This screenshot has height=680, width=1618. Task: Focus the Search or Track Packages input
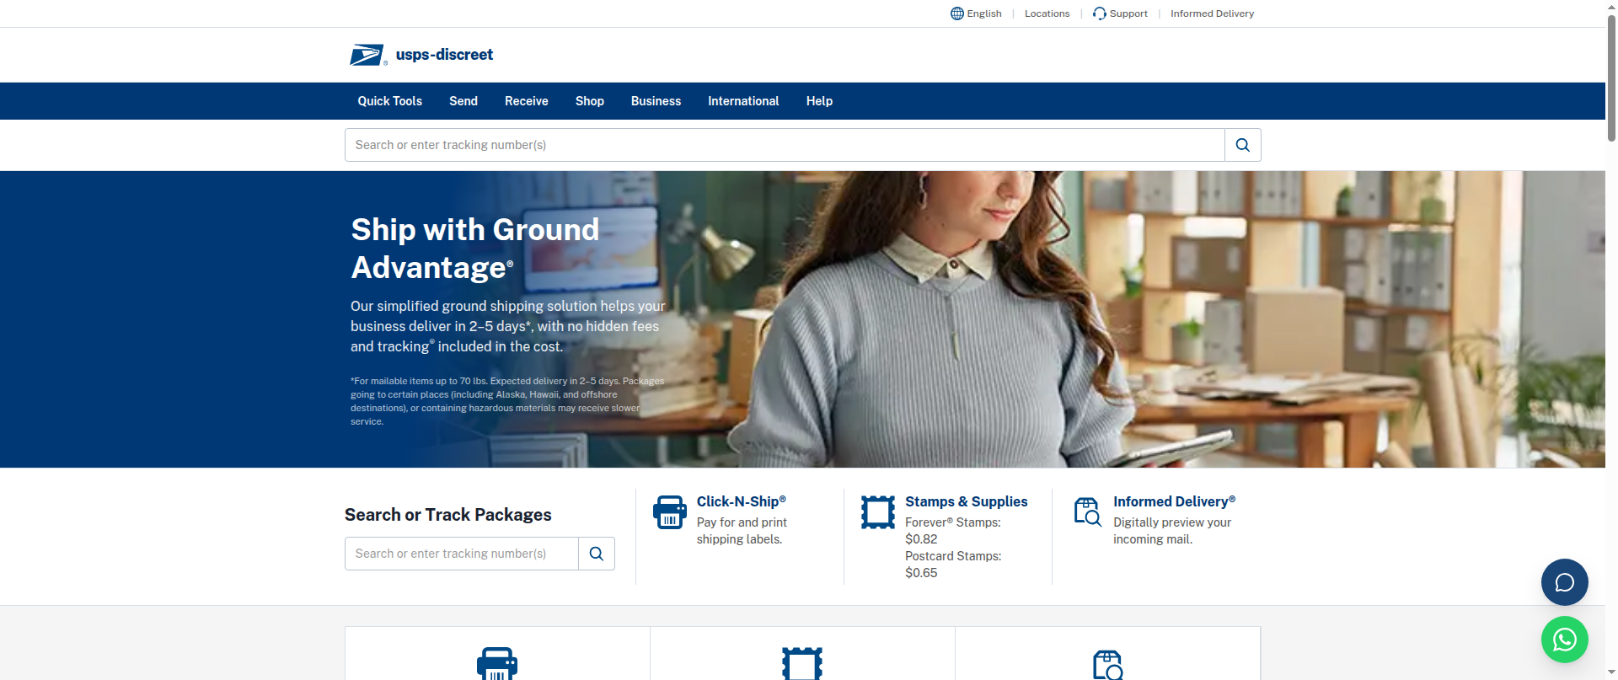(x=462, y=554)
